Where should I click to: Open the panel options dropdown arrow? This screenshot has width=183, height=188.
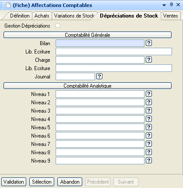164,5
